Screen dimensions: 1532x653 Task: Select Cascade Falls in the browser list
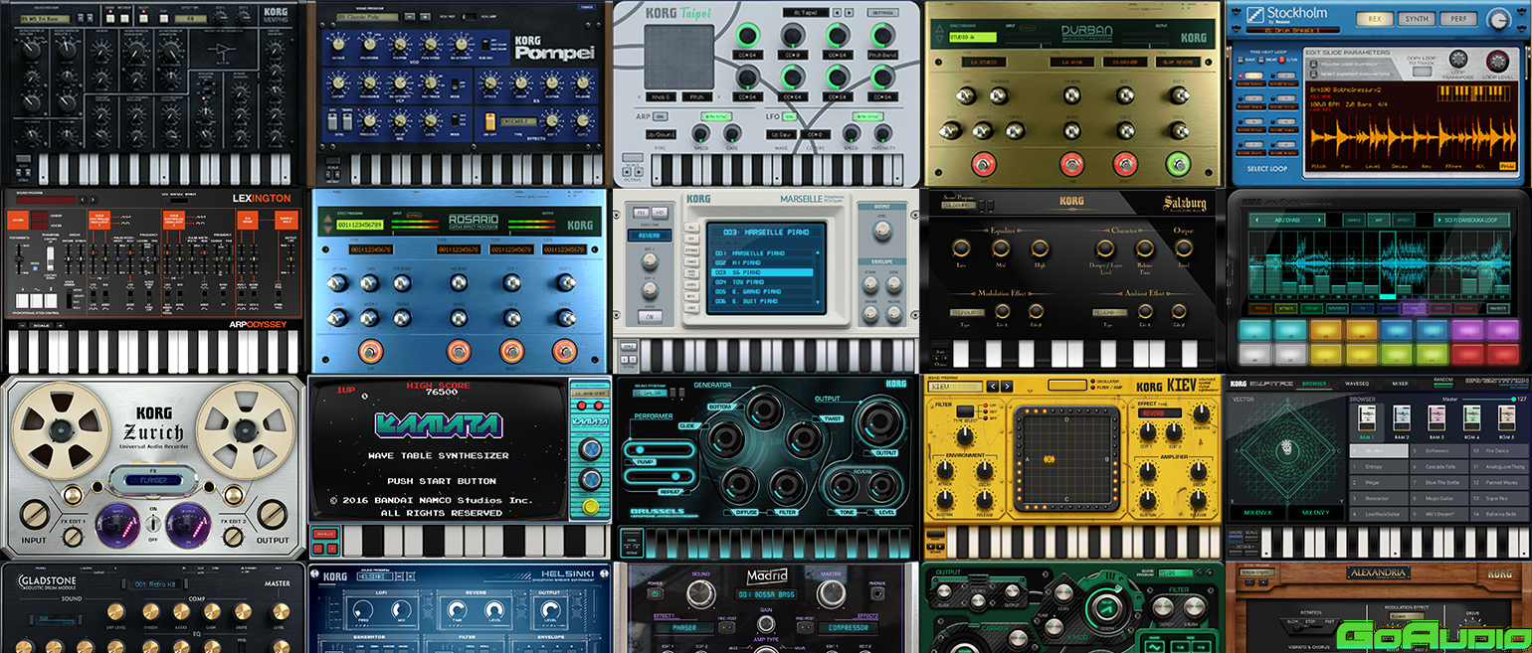coord(1439,465)
